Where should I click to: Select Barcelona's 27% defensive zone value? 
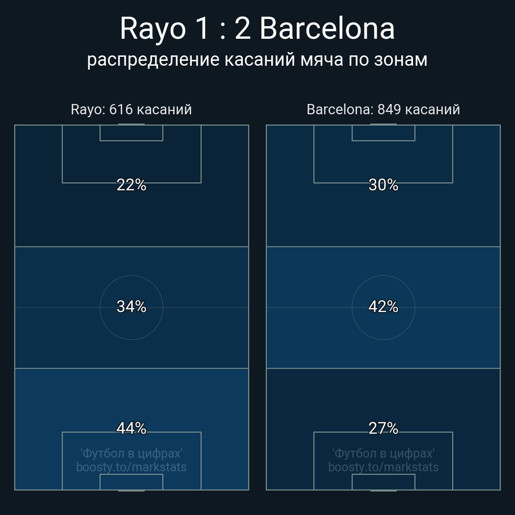[x=383, y=428]
